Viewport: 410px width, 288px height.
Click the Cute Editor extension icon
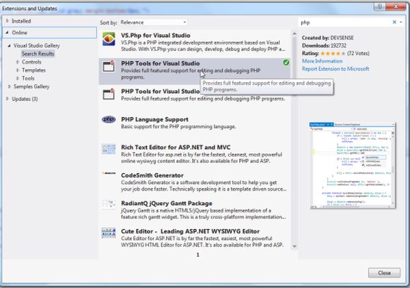click(x=109, y=233)
